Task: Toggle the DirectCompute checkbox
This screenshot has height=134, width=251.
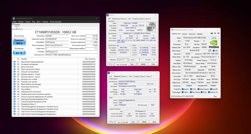Action: 199,89
